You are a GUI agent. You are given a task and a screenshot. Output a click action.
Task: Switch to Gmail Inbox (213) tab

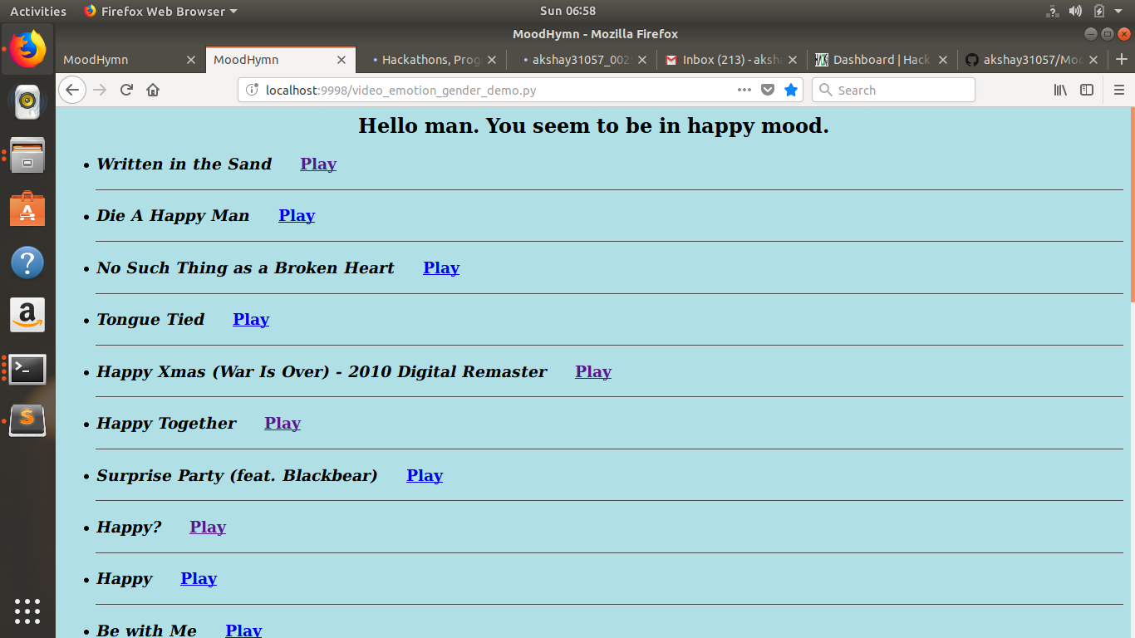pyautogui.click(x=731, y=60)
